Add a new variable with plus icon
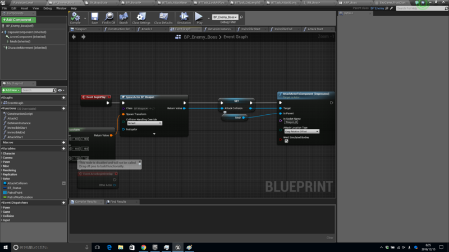Viewport: 449px width, 252px height. pyautogui.click(x=63, y=148)
